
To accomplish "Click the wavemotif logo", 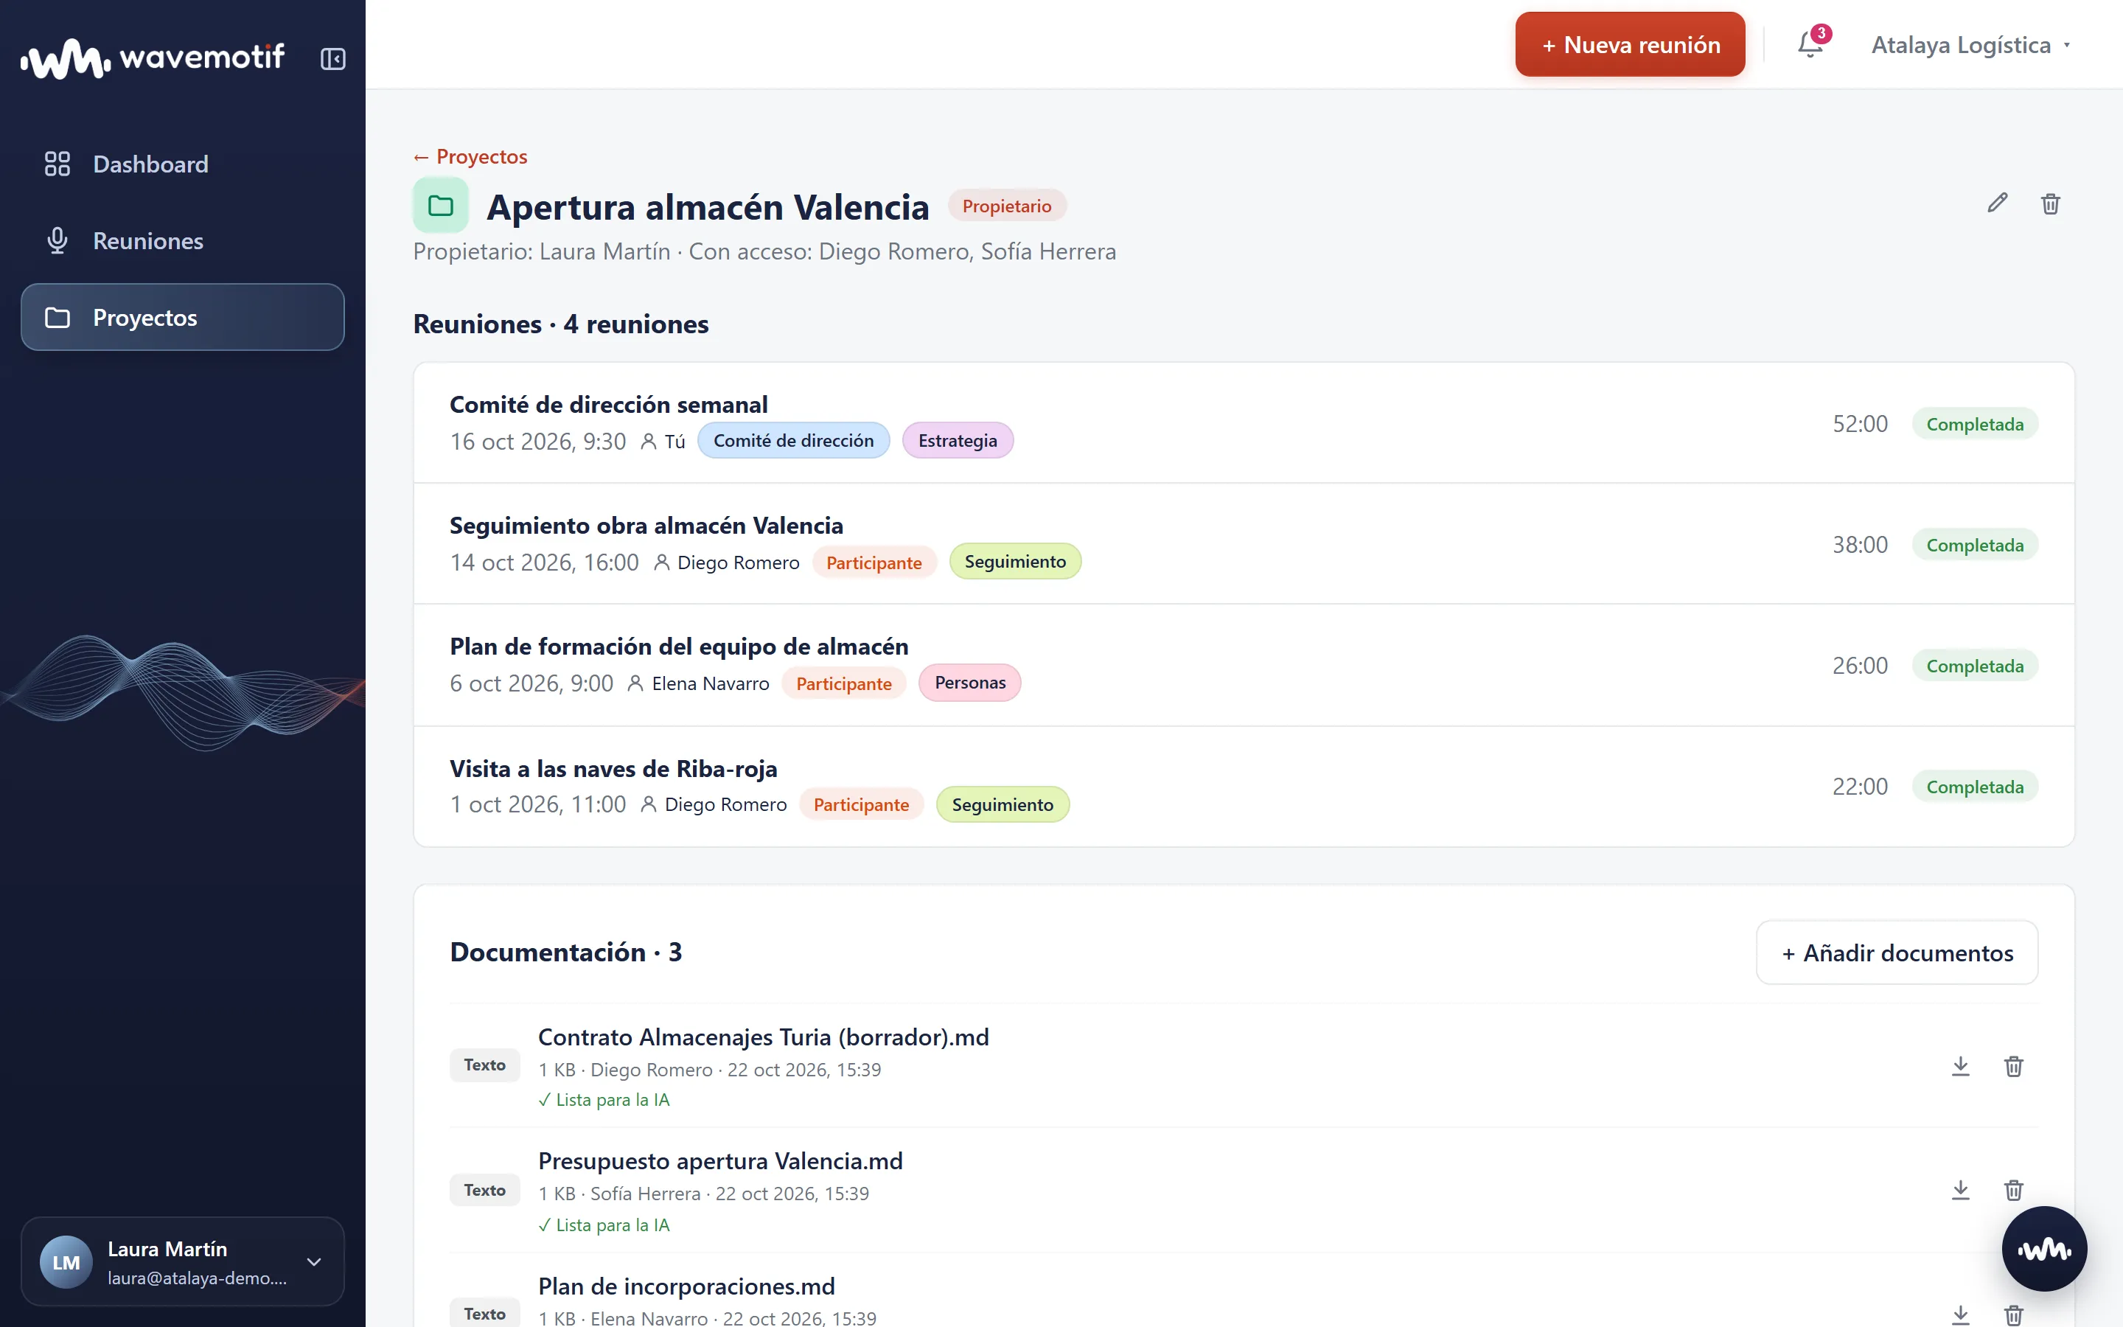I will click(153, 59).
